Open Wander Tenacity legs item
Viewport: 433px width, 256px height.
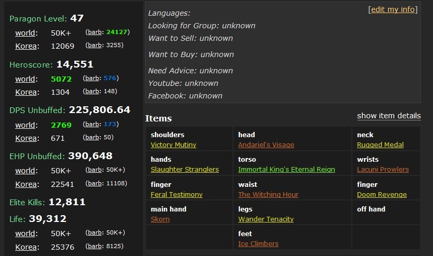[x=266, y=219]
